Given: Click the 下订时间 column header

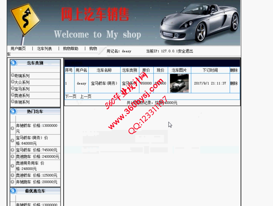Looking at the screenshot, I should [210, 70].
